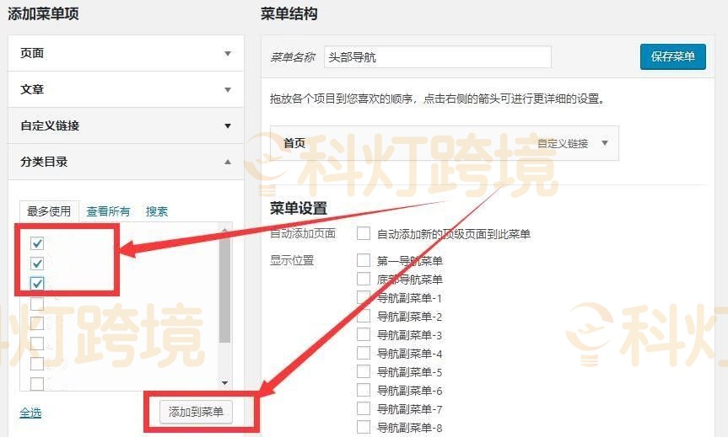Check the 底部导航菜单 location box

pyautogui.click(x=364, y=279)
